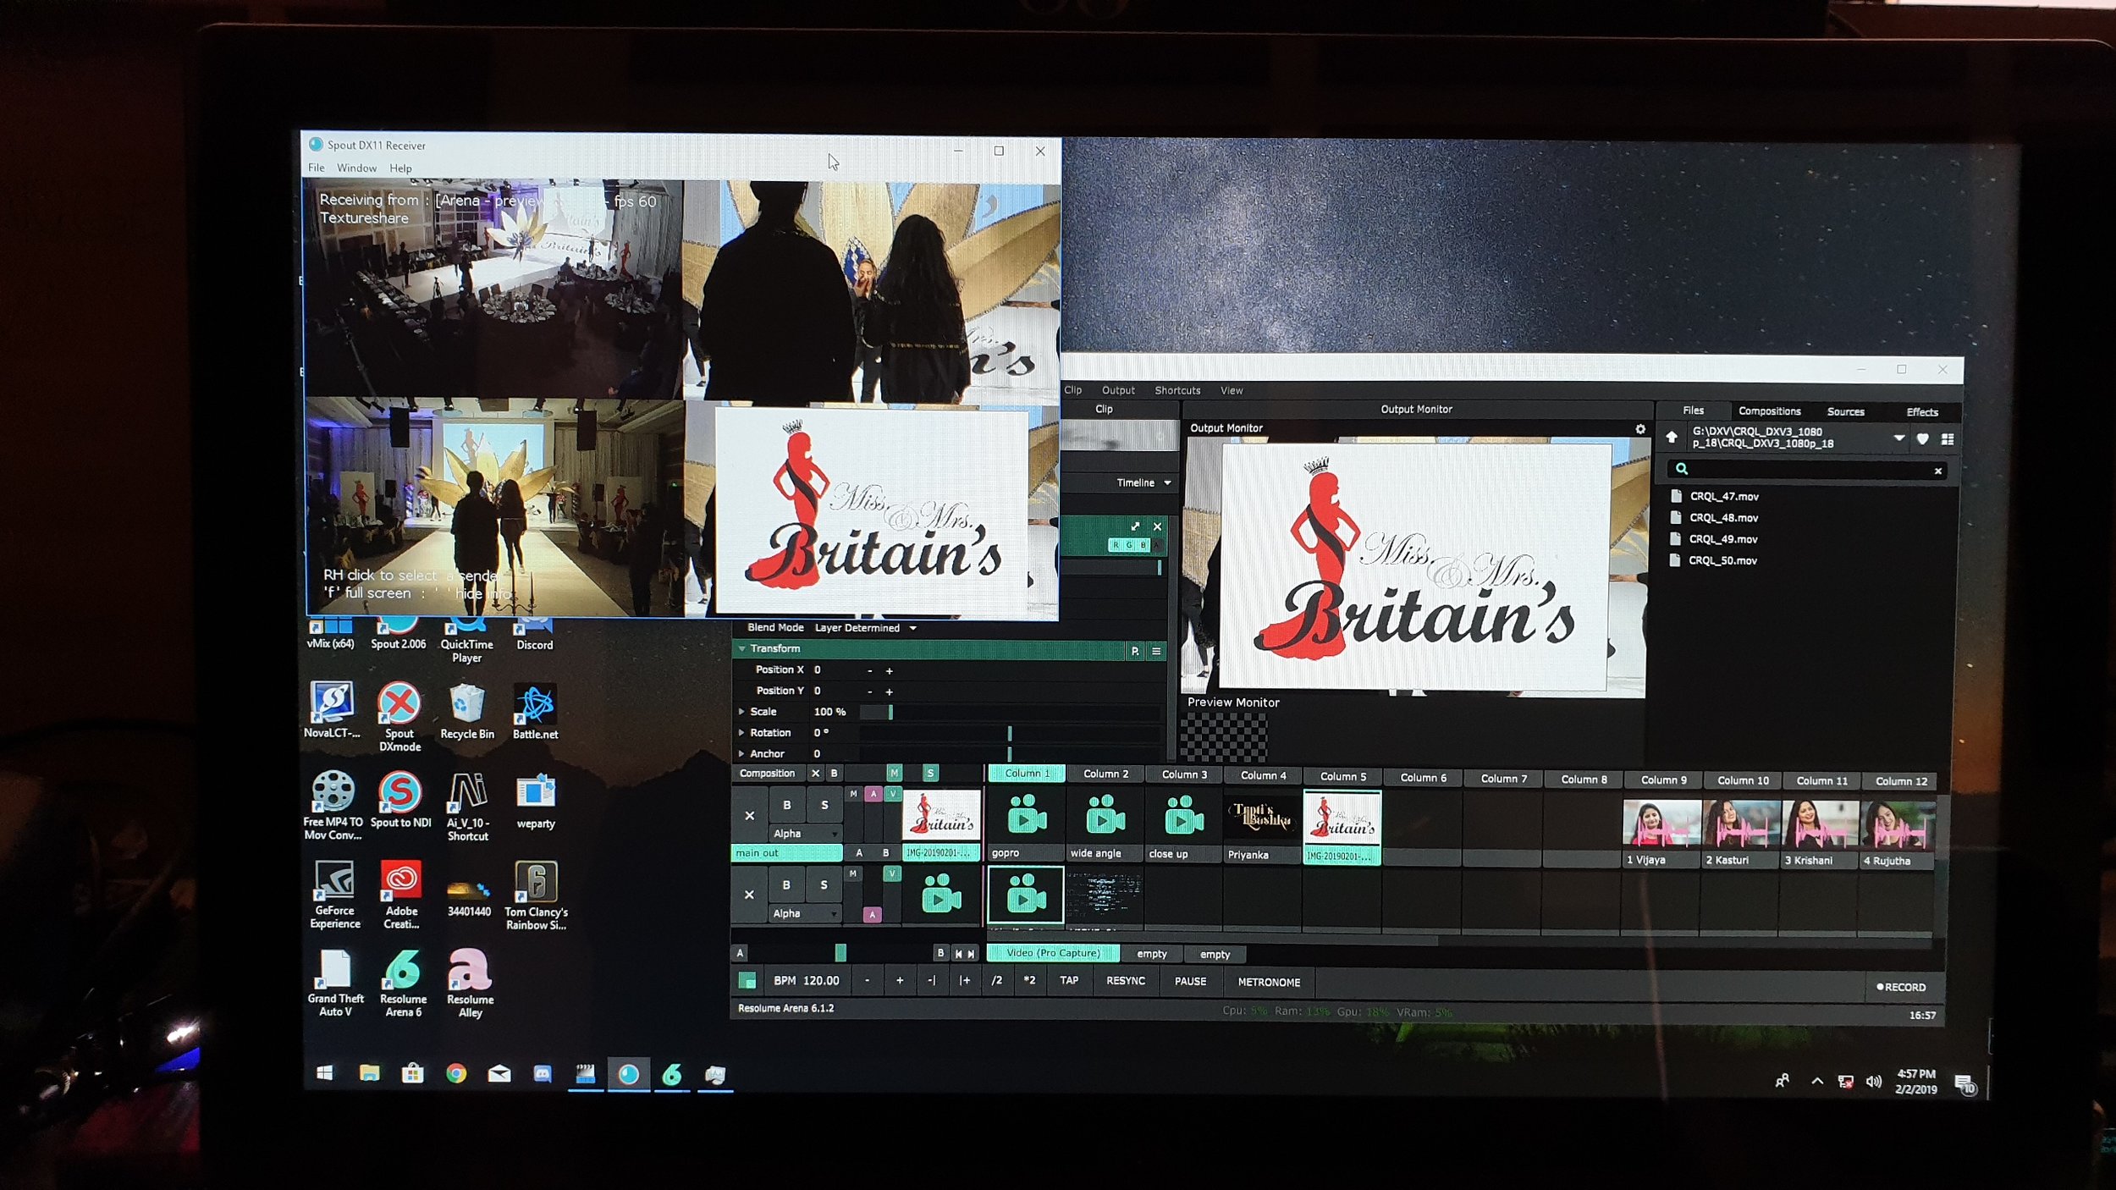Viewport: 2116px width, 1190px height.
Task: Open the Shortcuts menu in Resolume
Action: [1177, 390]
